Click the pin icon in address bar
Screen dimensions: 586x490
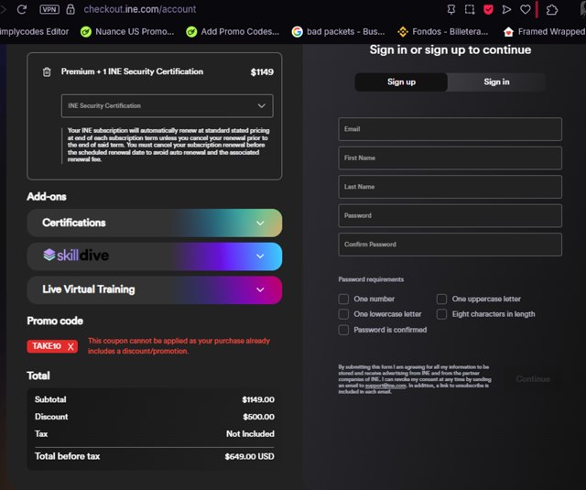(x=450, y=9)
